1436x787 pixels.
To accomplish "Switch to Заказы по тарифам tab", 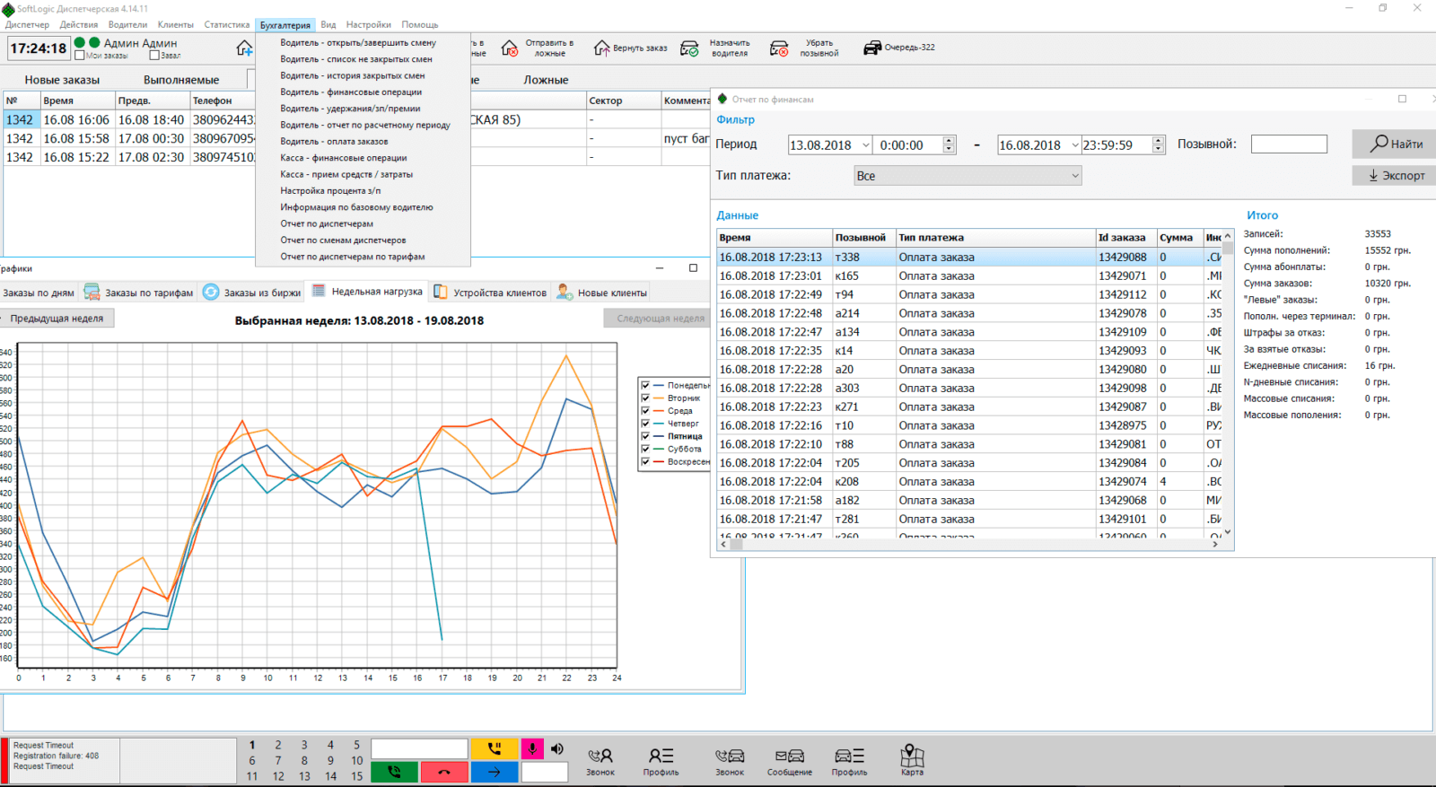I will pos(139,293).
